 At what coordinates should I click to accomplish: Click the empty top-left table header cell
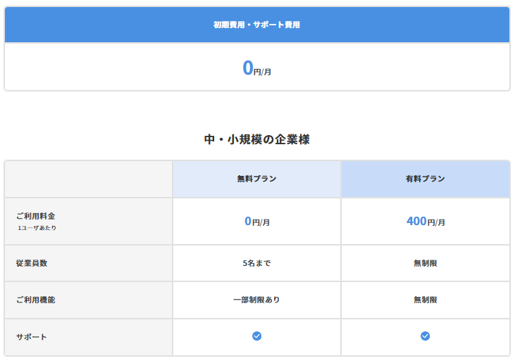click(x=88, y=179)
